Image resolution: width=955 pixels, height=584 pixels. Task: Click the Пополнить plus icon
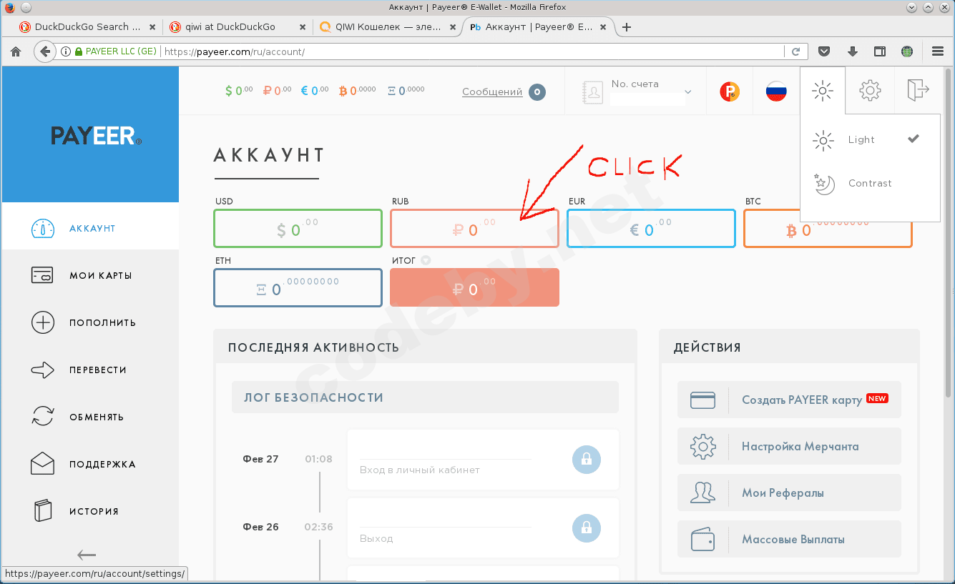[43, 322]
